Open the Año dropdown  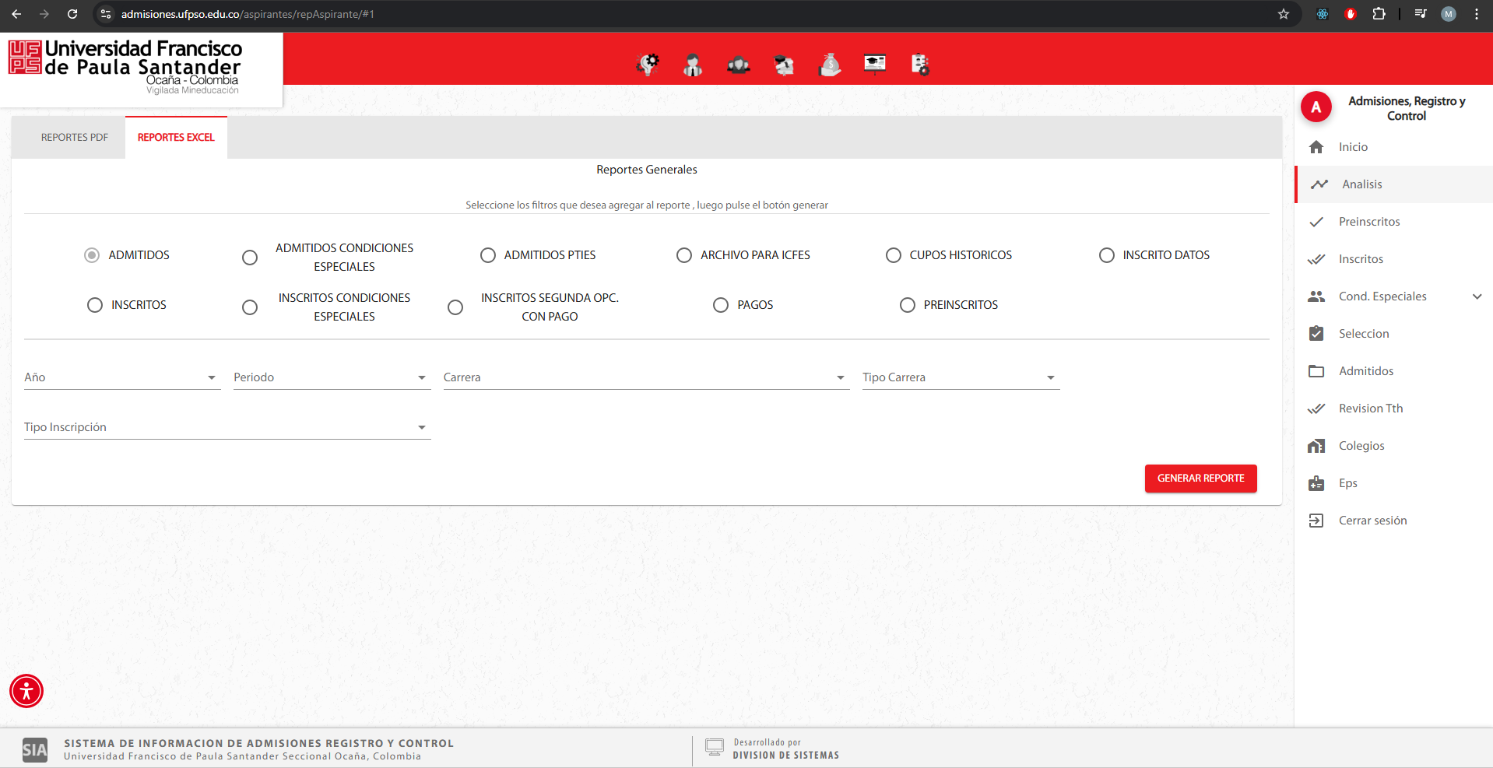121,377
